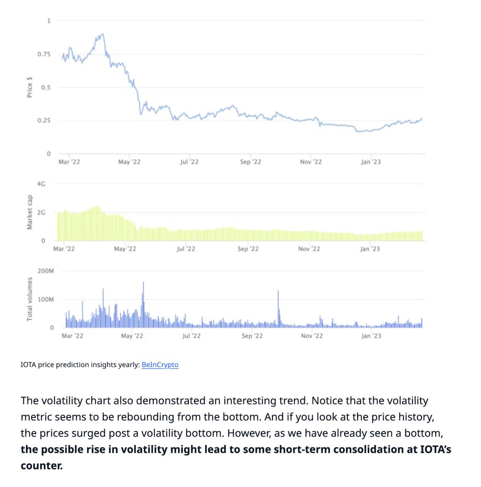Select the tallest volume spike in May '22
Viewport: 481px width, 487px height.
143,304
